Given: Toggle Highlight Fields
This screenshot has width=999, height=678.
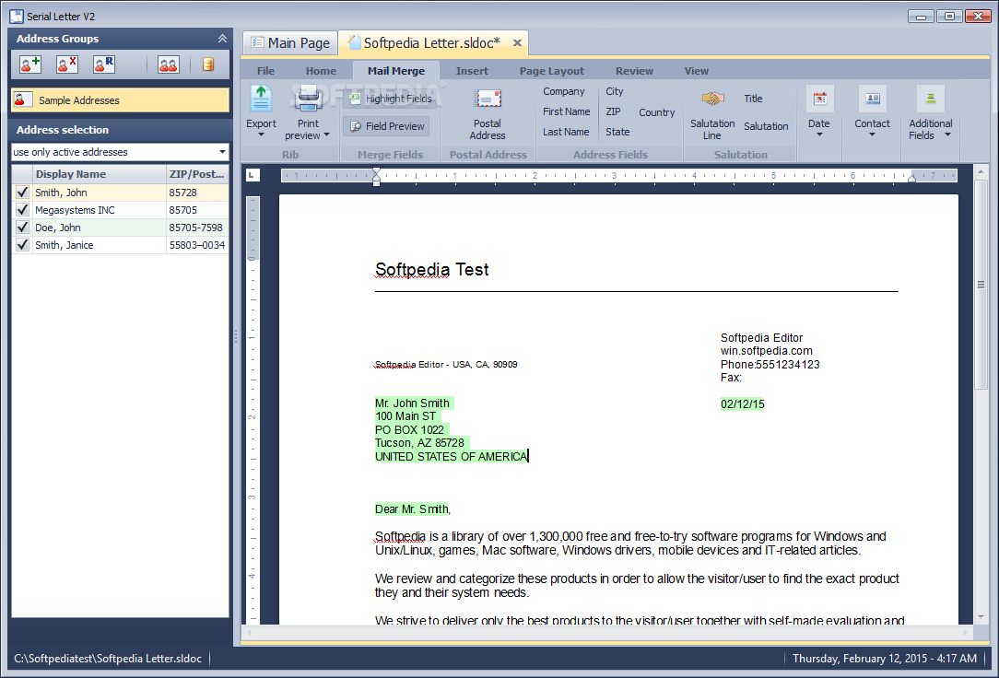Looking at the screenshot, I should click(x=390, y=99).
